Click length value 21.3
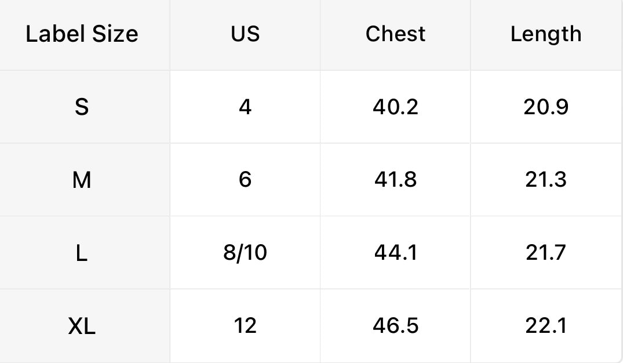 coord(546,180)
